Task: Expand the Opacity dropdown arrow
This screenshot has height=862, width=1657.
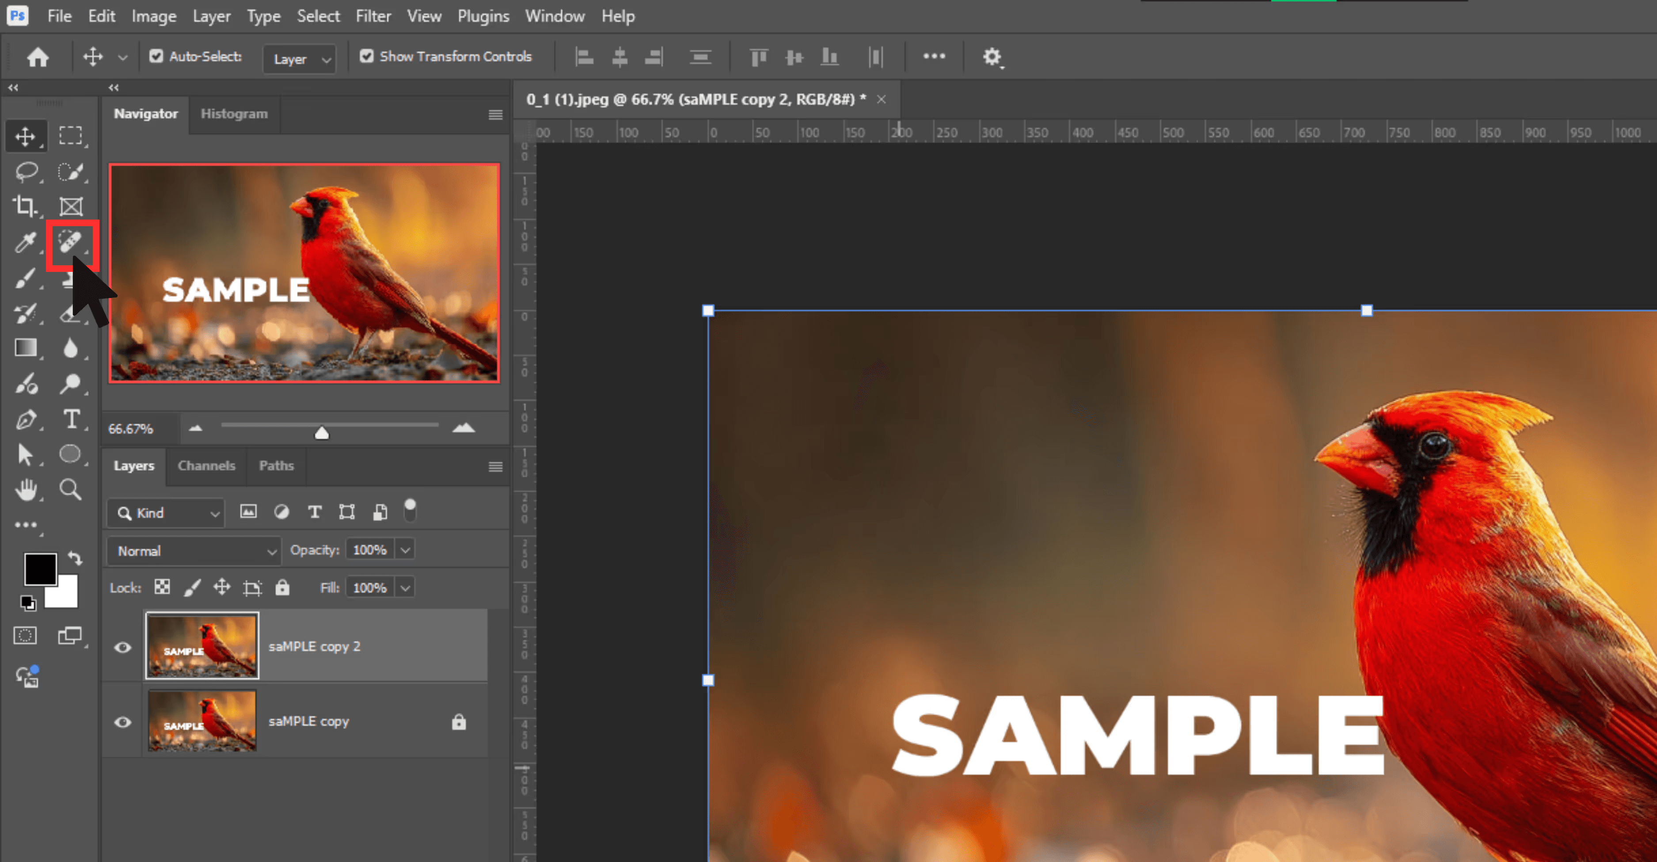Action: [x=405, y=550]
